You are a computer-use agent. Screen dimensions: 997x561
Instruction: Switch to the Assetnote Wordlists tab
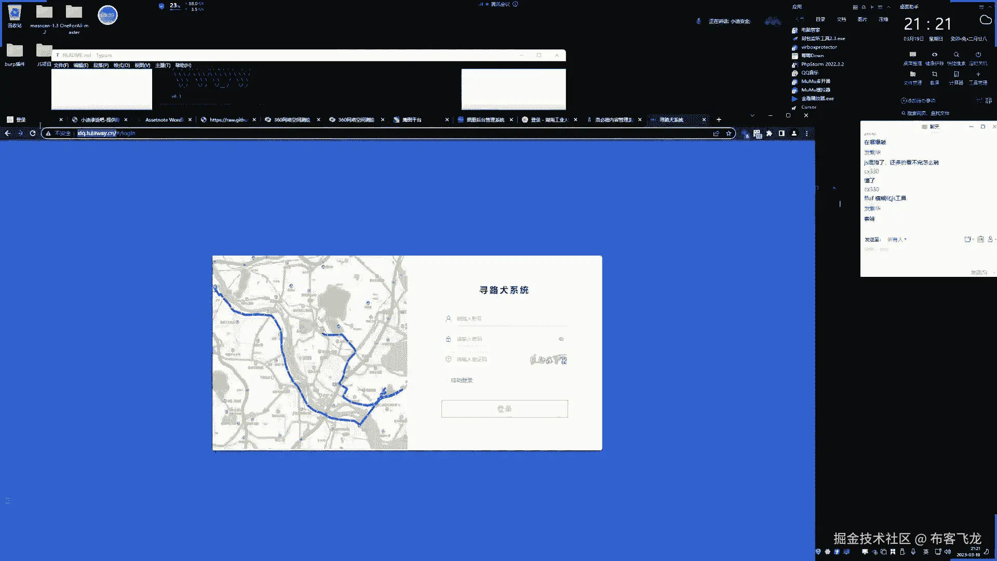164,120
